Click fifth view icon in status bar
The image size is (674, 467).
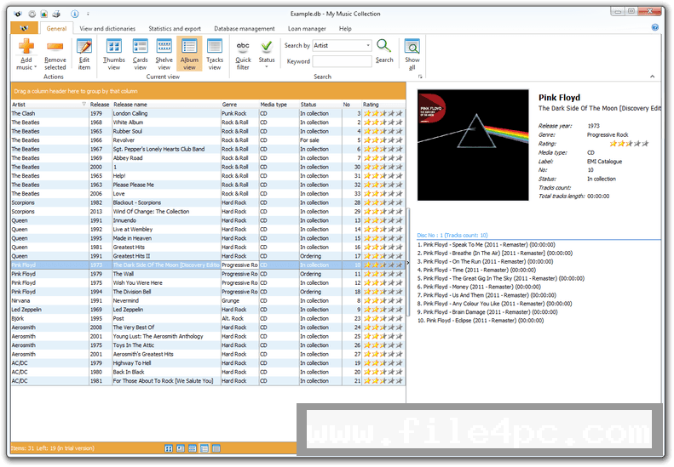(x=216, y=448)
